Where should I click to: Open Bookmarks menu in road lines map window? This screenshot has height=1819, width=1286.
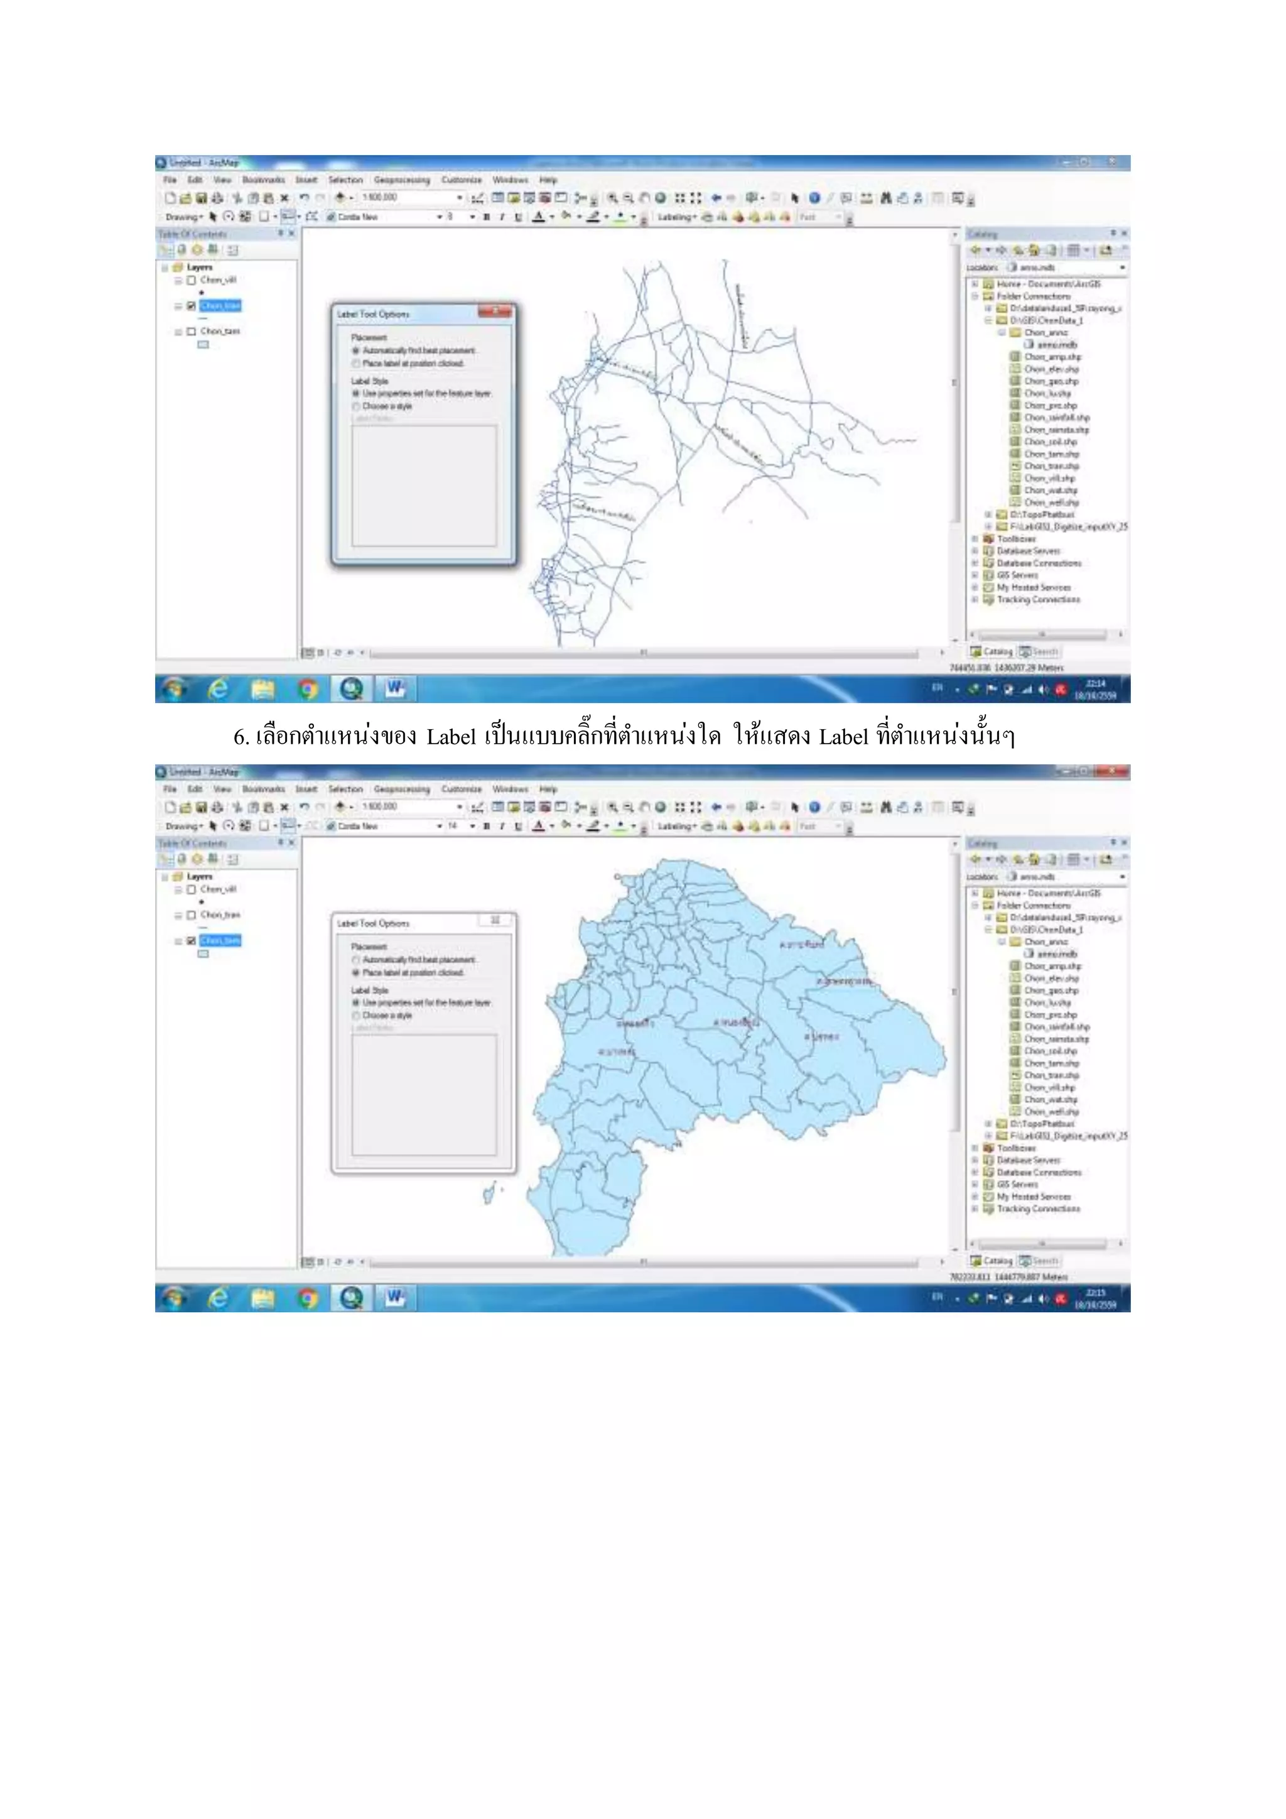(263, 181)
